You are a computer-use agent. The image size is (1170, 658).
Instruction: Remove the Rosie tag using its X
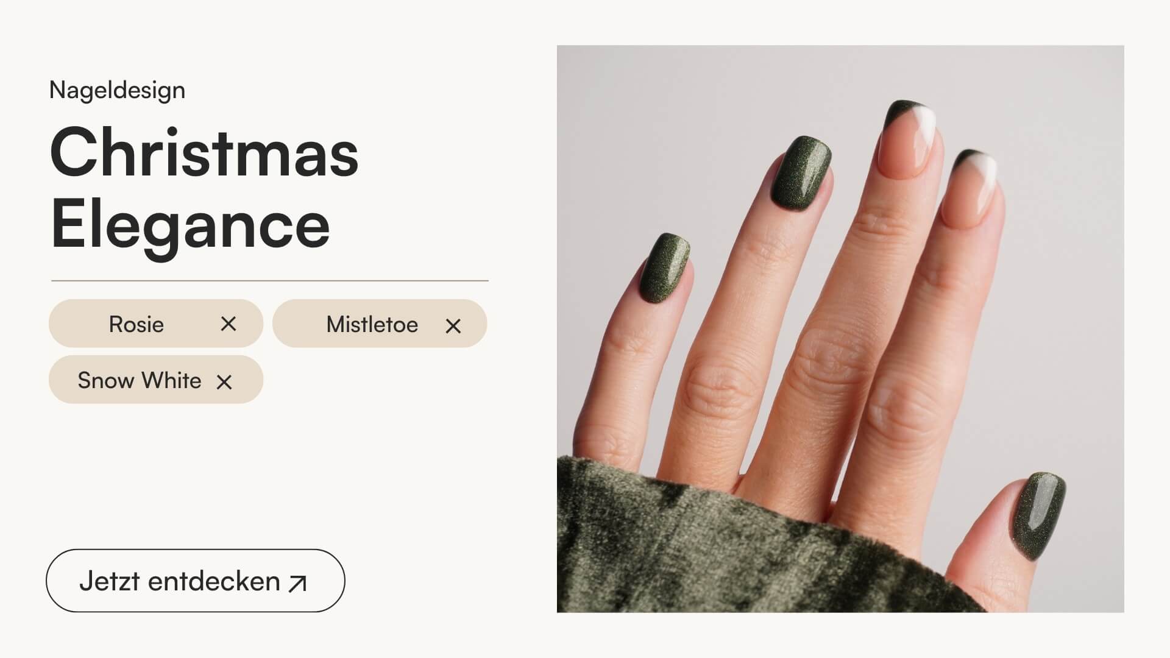tap(229, 324)
